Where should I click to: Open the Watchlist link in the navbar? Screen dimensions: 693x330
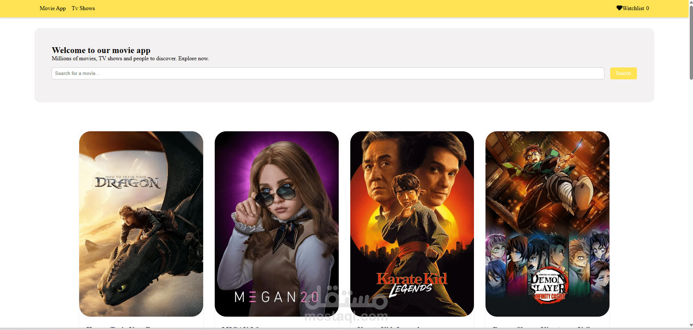point(633,8)
